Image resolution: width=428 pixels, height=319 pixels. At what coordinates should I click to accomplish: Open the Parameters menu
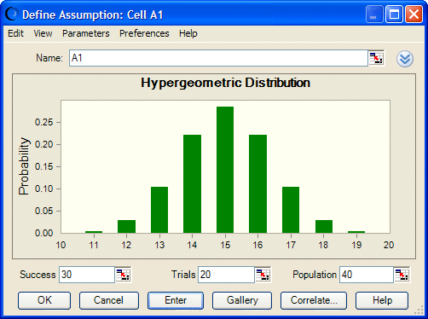click(86, 33)
